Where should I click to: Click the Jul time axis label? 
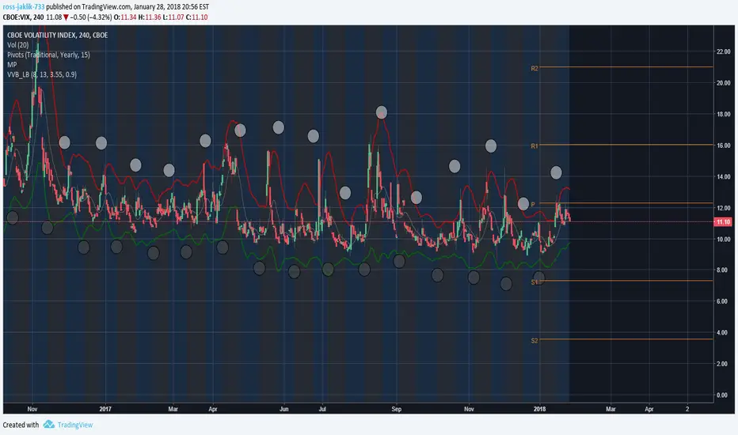(x=322, y=409)
